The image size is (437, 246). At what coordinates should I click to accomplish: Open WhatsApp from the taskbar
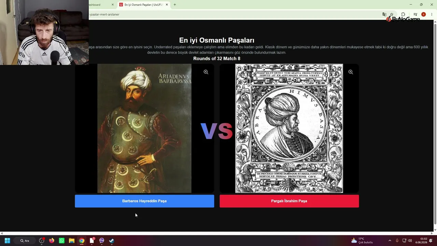pos(61,241)
